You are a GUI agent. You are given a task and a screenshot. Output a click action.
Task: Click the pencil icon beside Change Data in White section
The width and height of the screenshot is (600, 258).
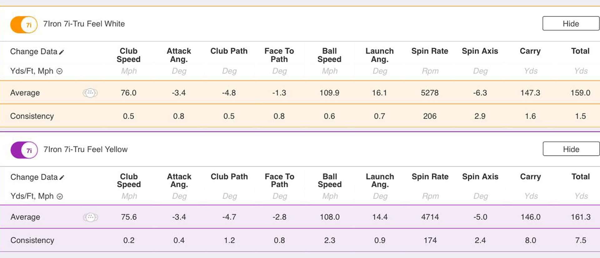[x=62, y=52]
